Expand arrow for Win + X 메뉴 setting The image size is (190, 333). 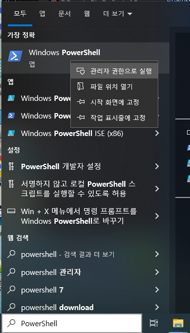point(157,216)
